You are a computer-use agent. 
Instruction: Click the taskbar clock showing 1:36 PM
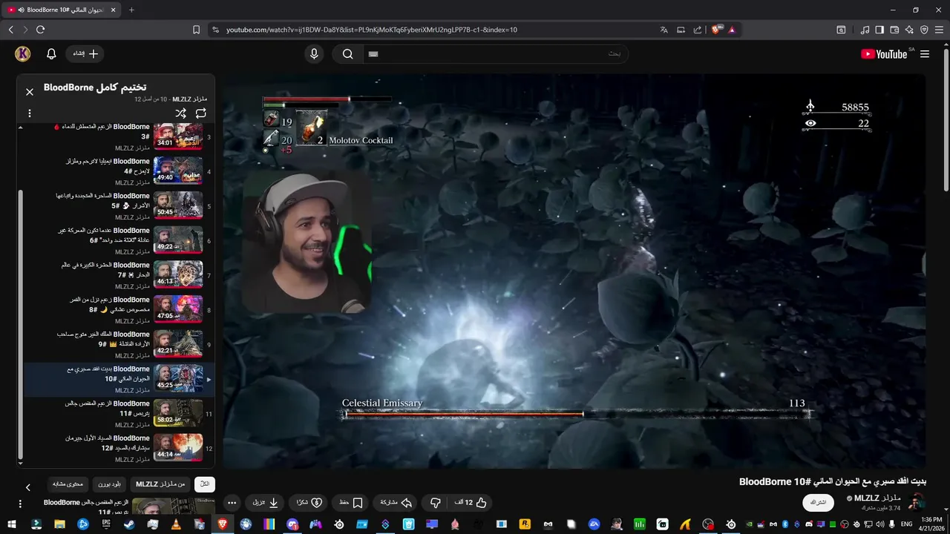coord(931,524)
